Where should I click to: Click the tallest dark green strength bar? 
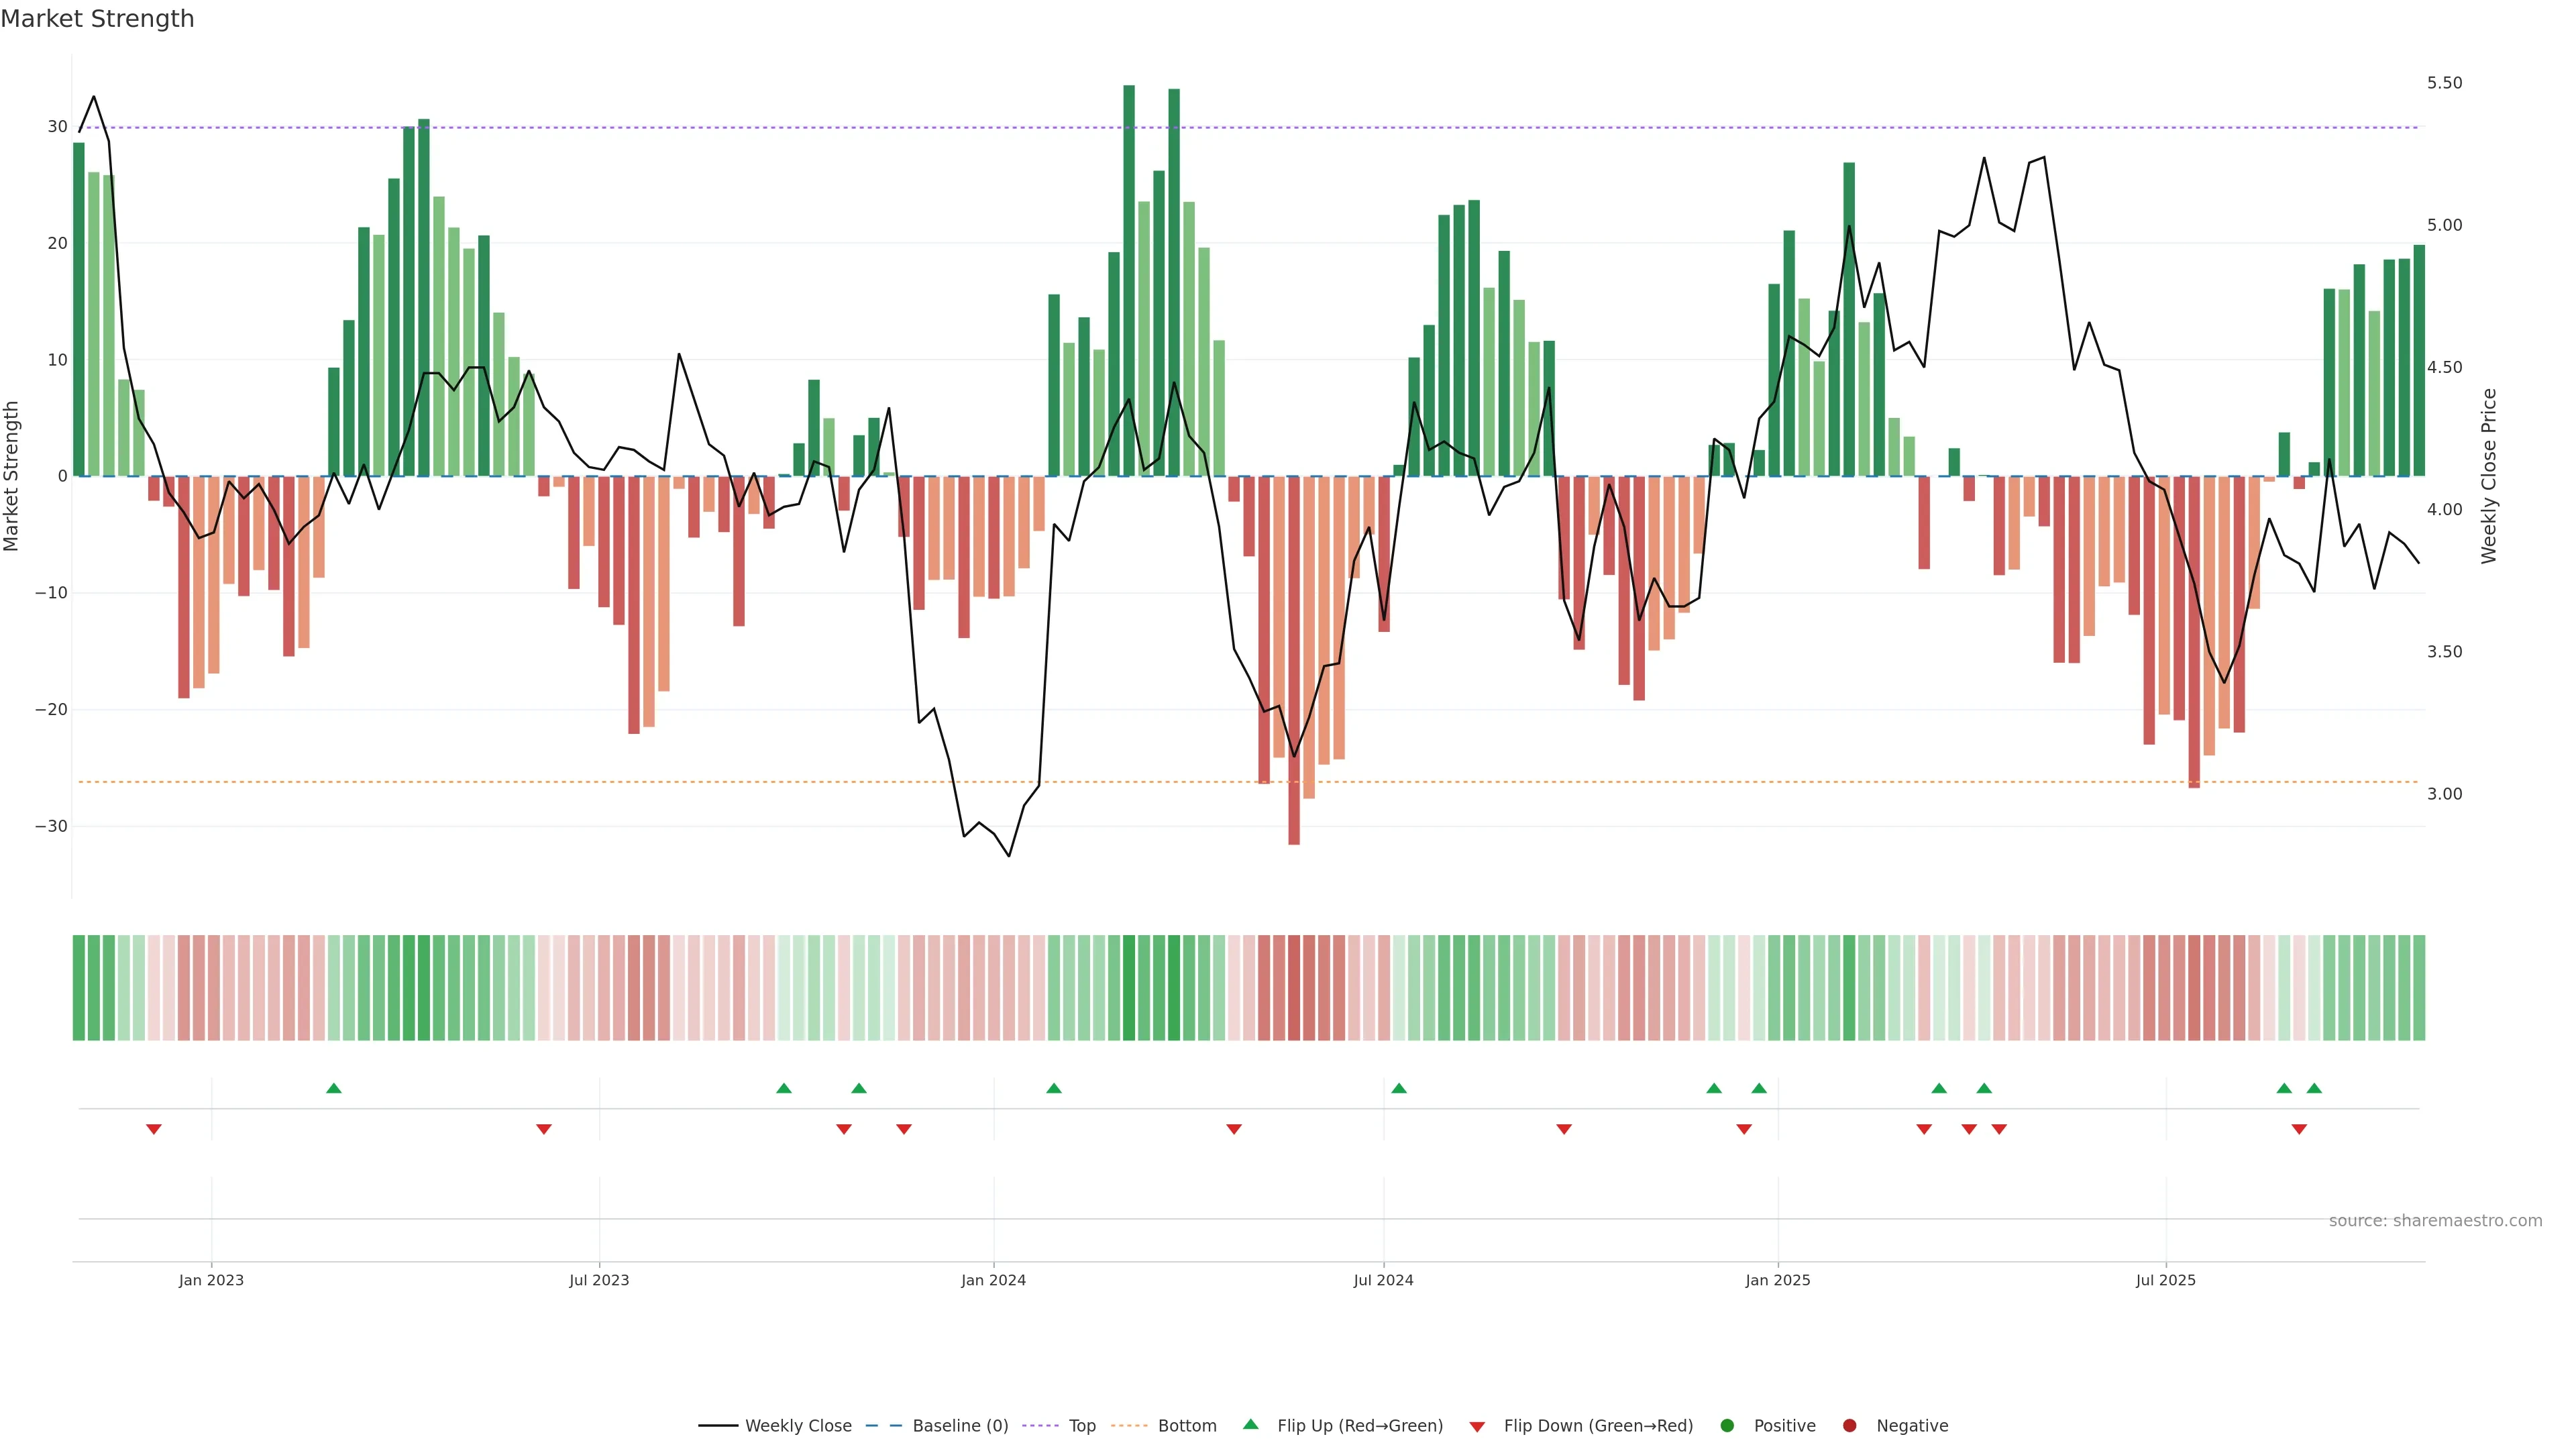coord(1129,280)
